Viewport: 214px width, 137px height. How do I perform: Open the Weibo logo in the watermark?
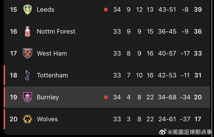(x=163, y=132)
